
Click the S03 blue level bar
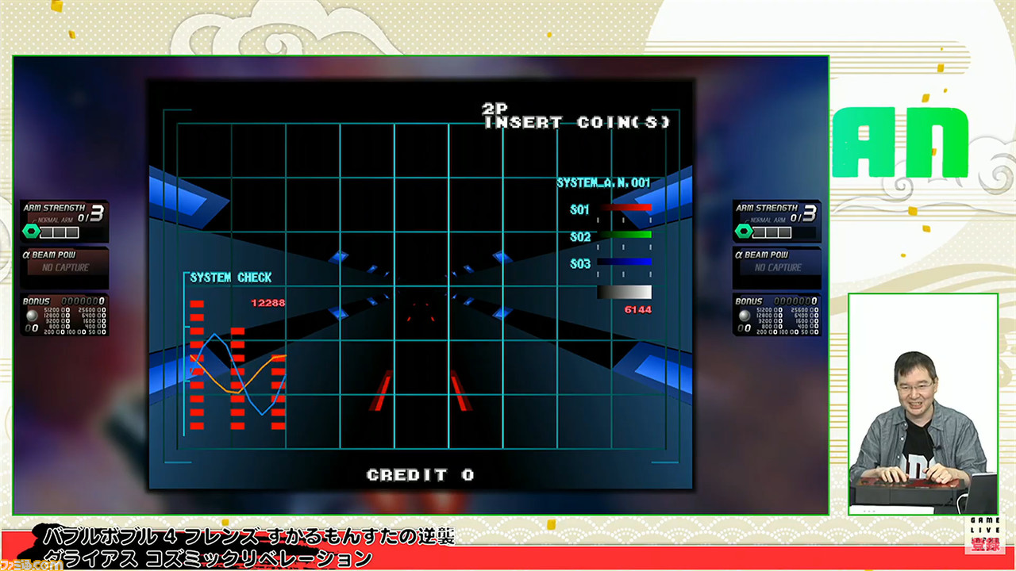(625, 262)
